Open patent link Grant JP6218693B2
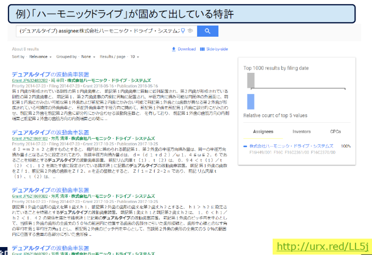 click(x=30, y=197)
